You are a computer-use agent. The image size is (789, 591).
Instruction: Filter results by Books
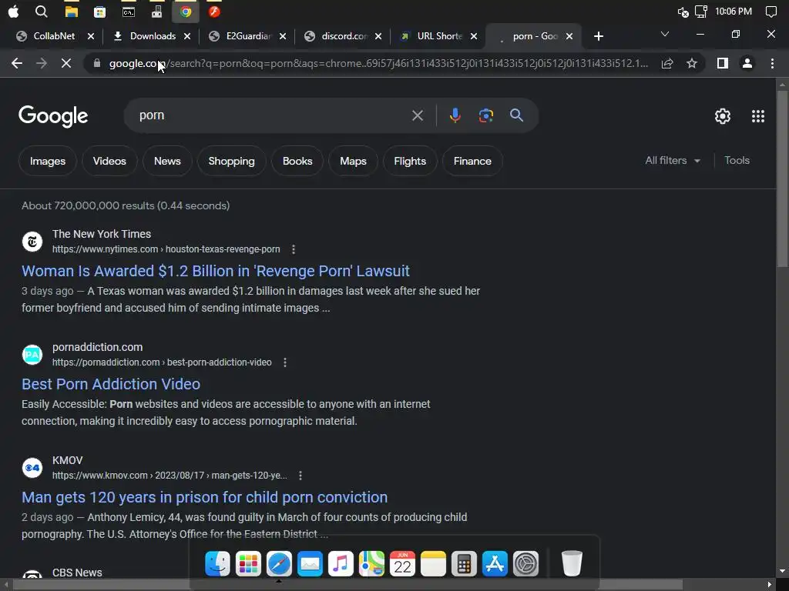[x=297, y=161]
